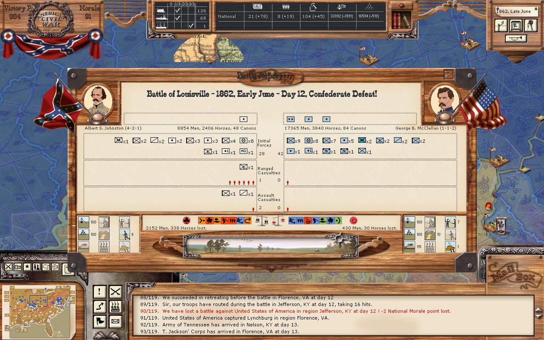Close the battle report with the checkmark

tap(448, 75)
